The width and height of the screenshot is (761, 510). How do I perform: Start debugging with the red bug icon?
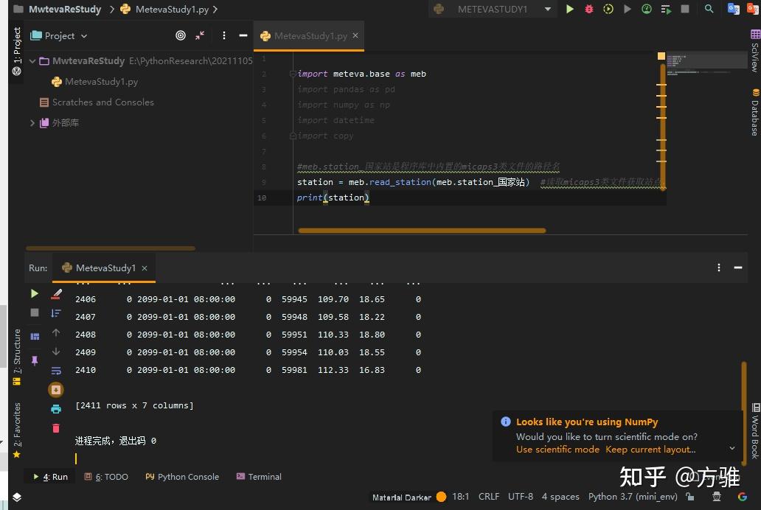coord(588,9)
